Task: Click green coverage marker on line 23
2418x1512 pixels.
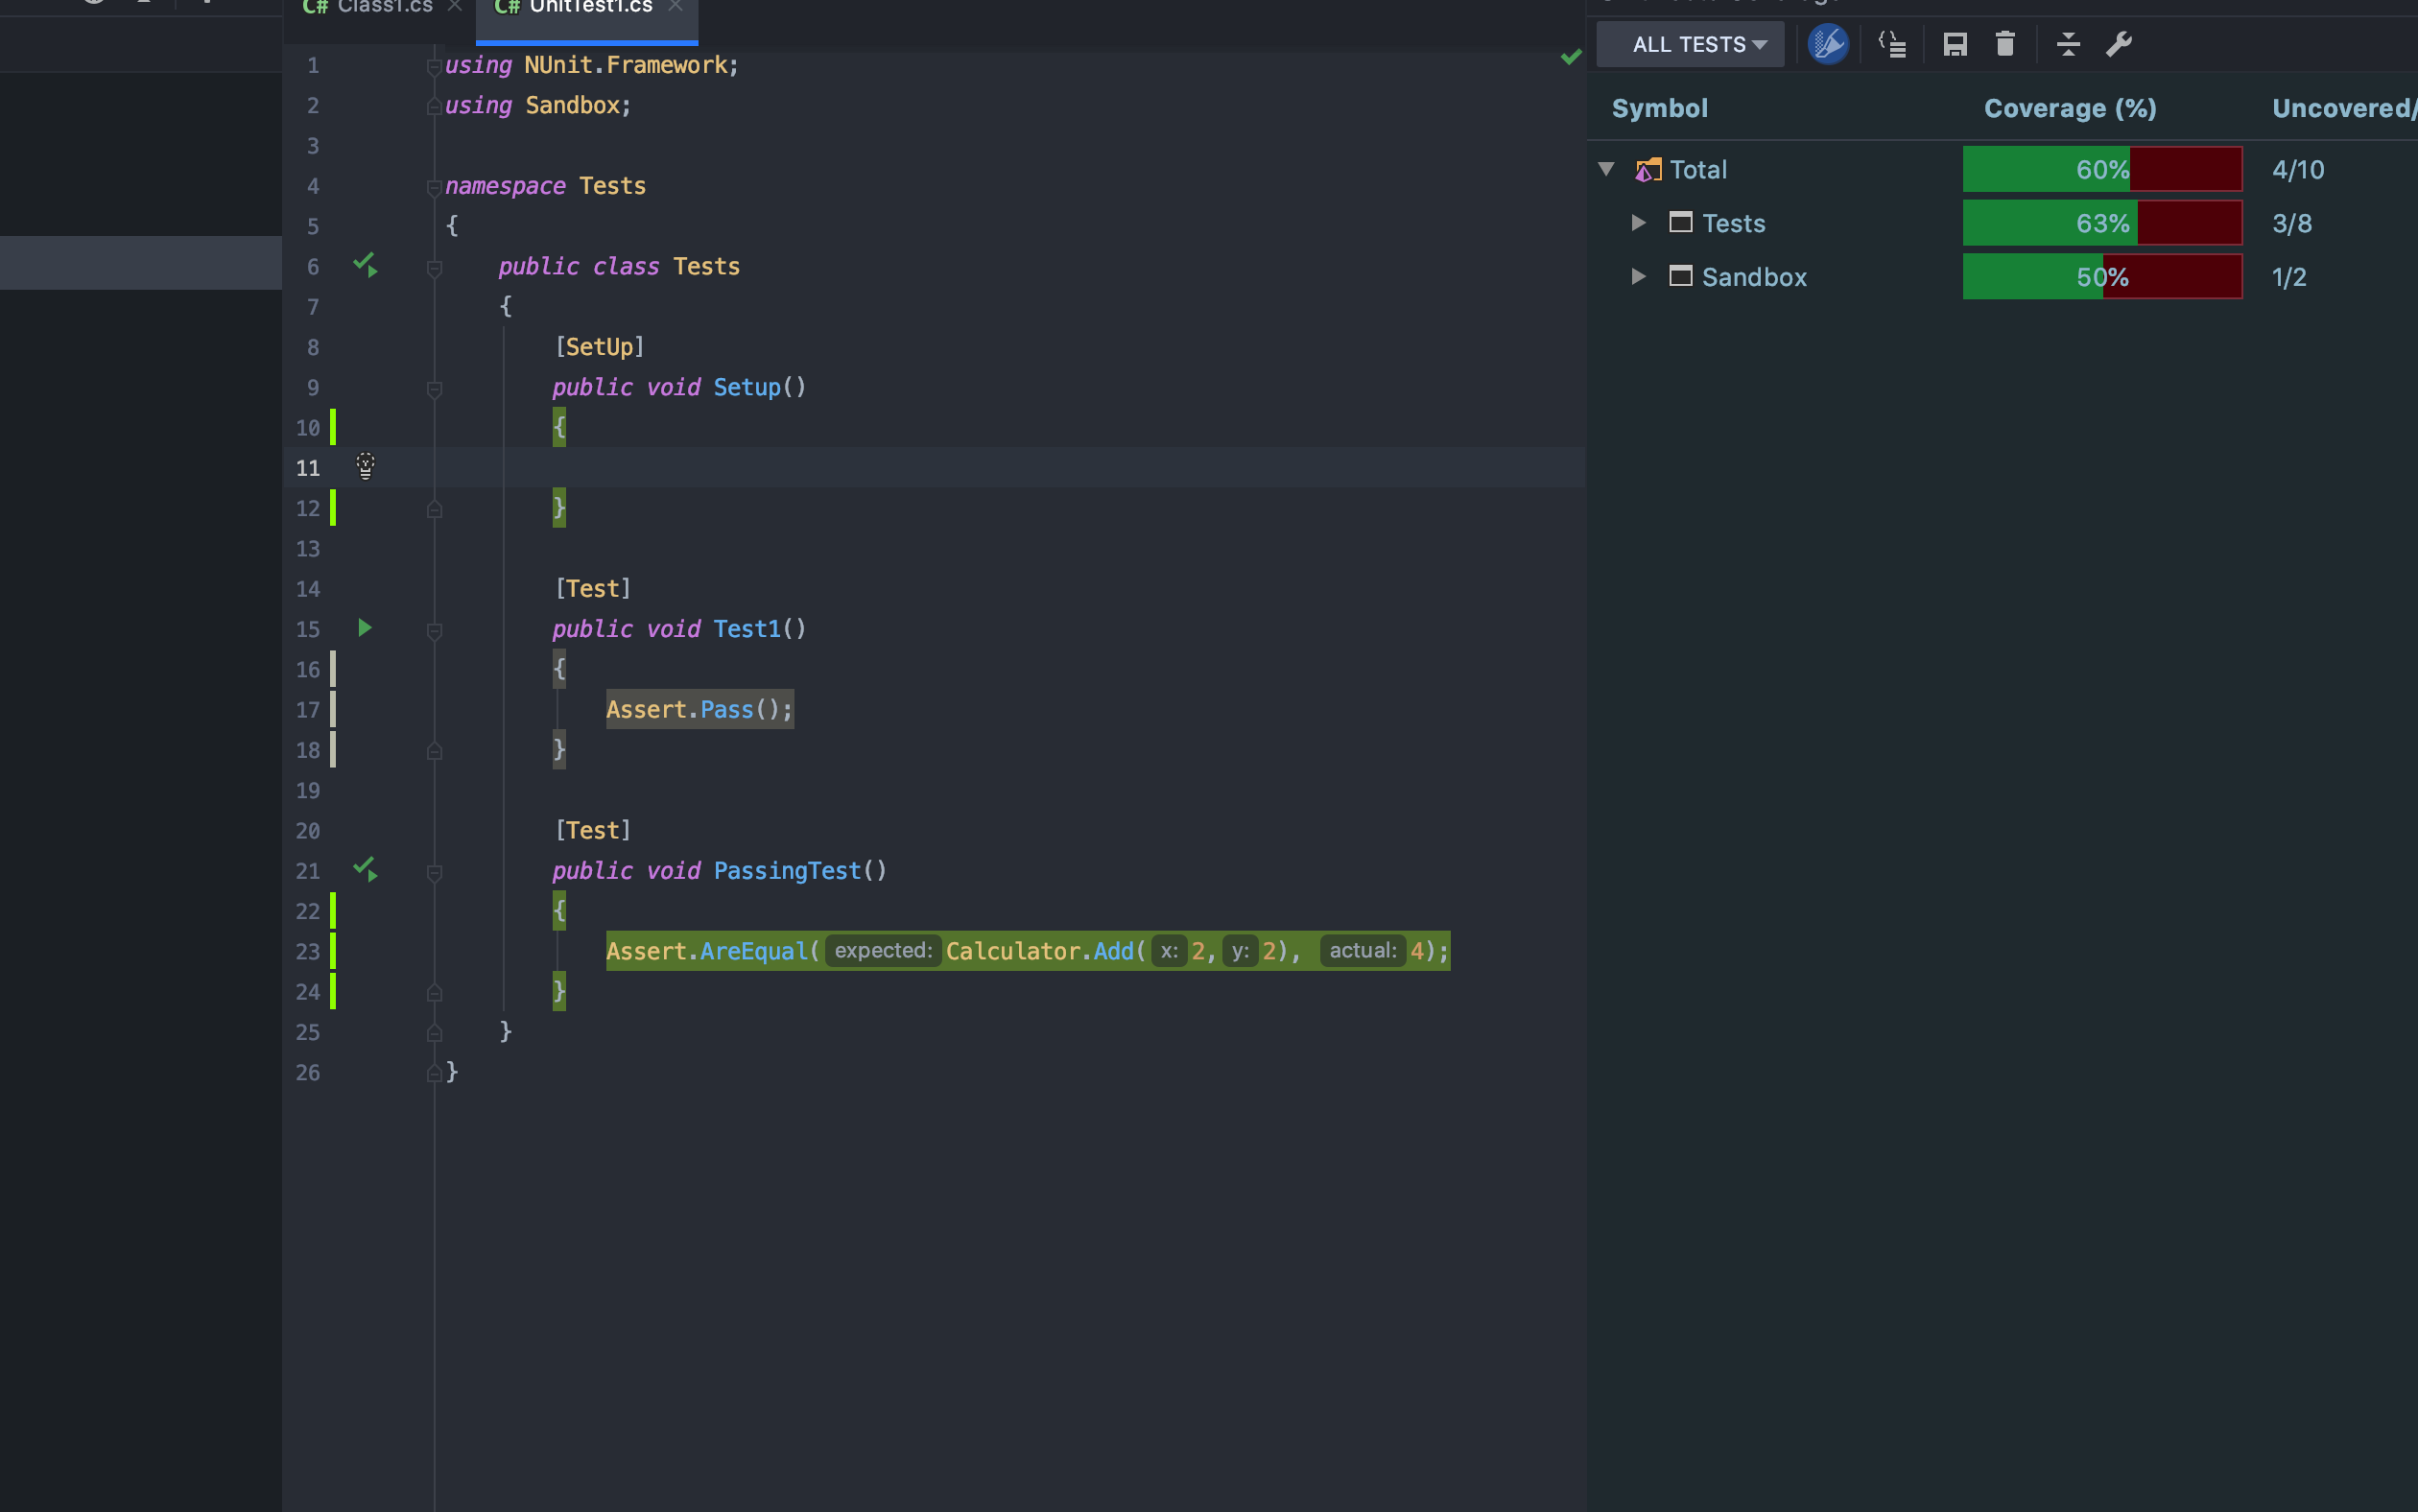Action: point(333,951)
